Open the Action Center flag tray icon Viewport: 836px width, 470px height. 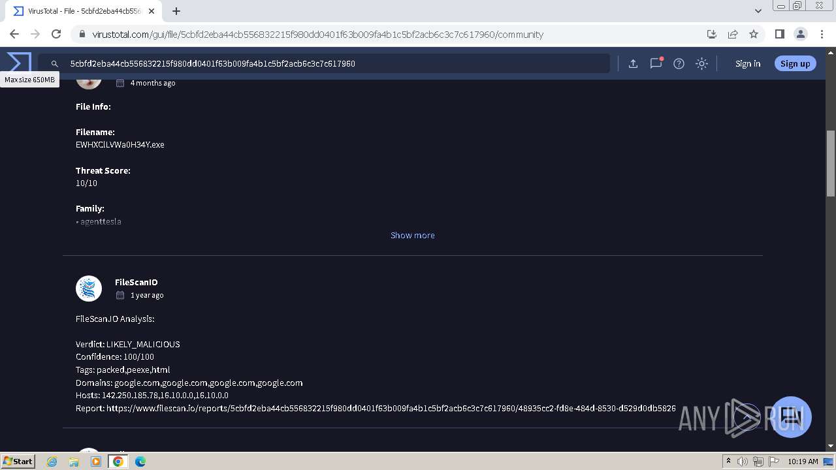point(774,462)
